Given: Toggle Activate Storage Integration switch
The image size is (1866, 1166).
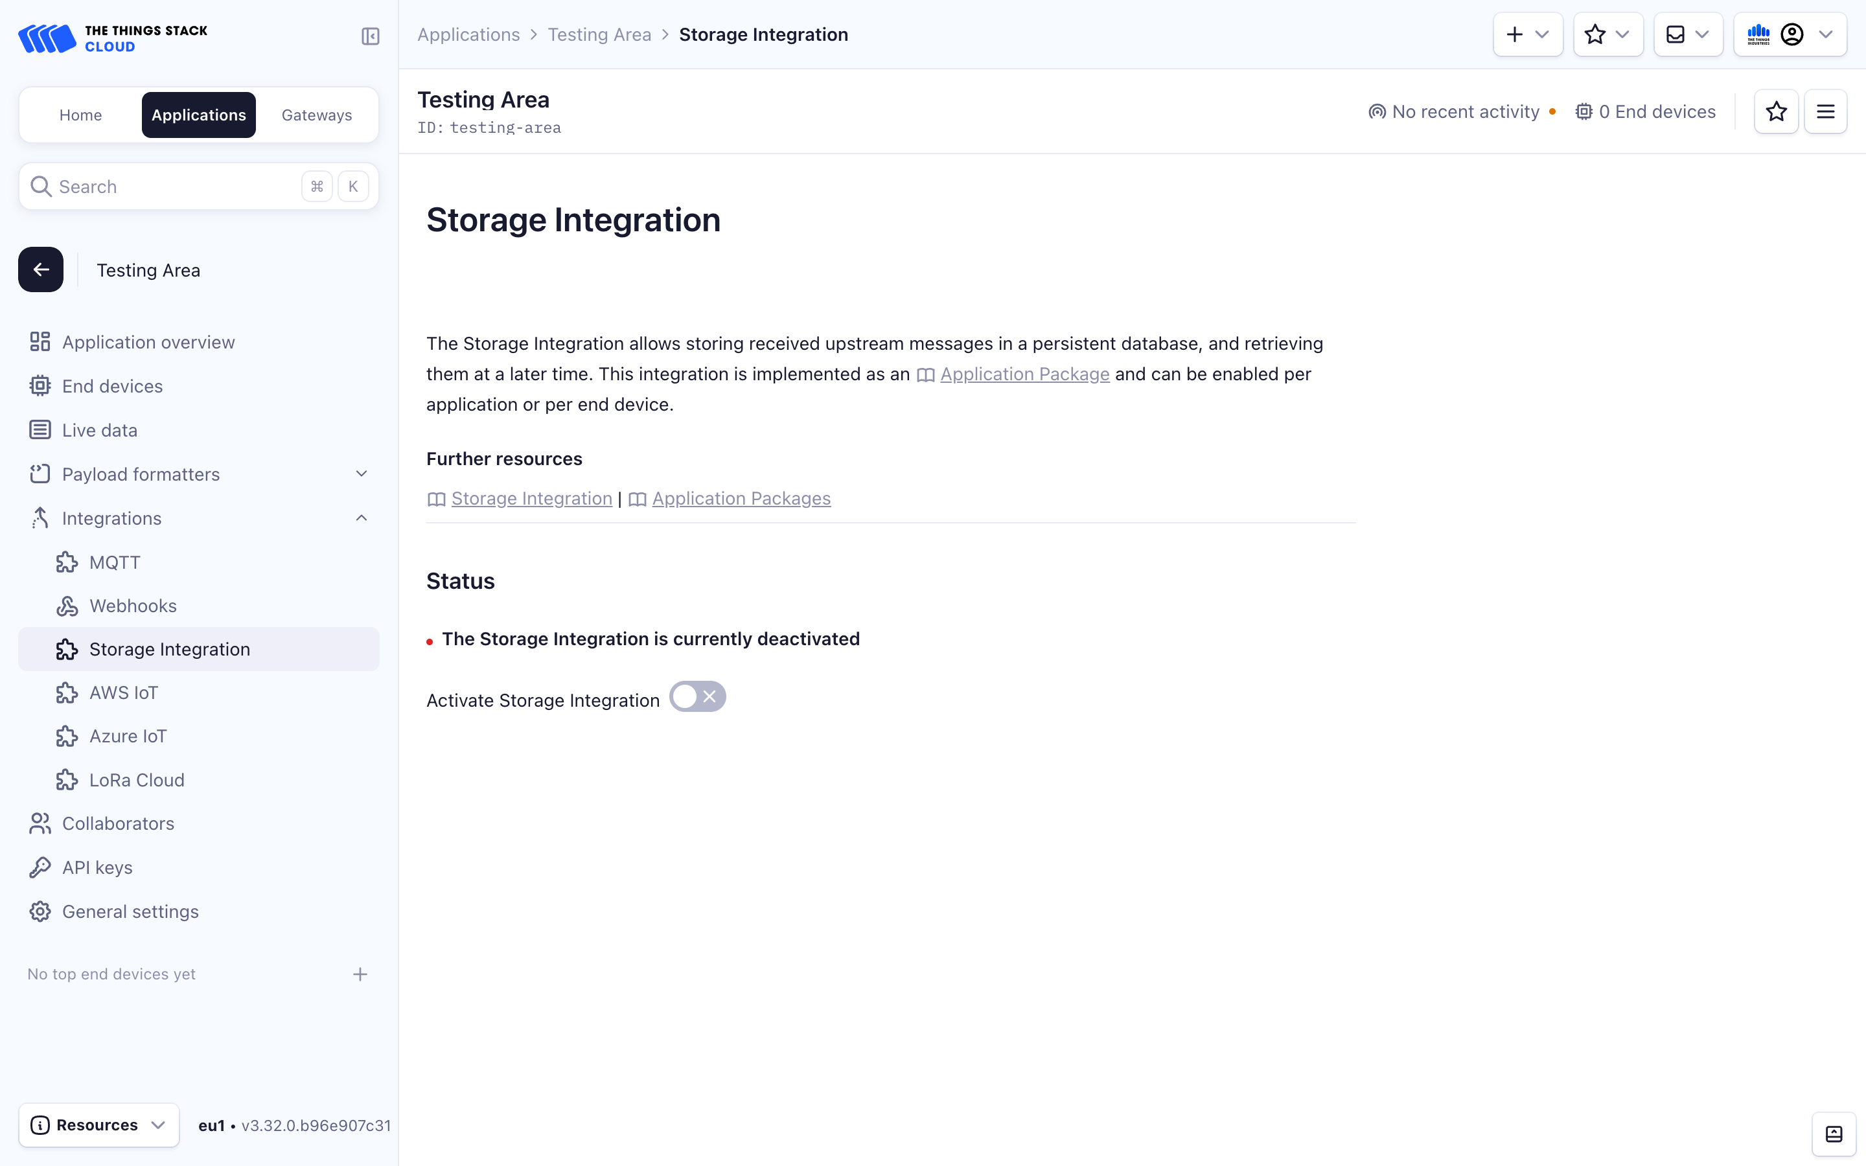Looking at the screenshot, I should [x=697, y=696].
